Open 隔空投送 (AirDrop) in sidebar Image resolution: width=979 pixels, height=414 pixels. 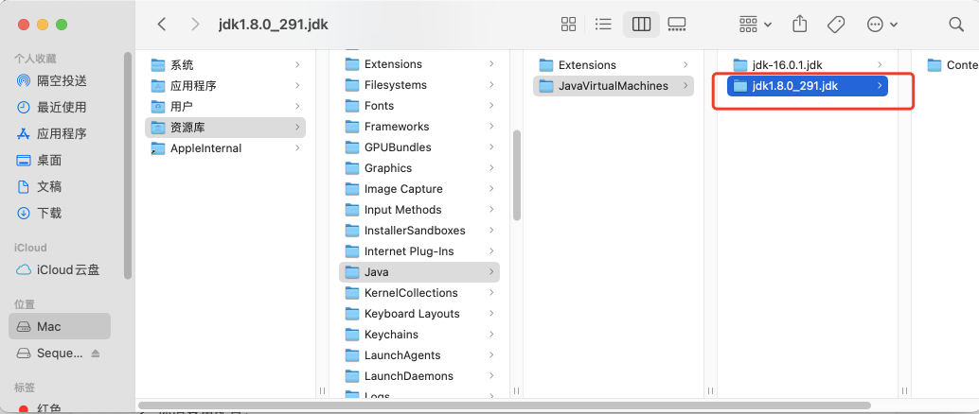62,80
